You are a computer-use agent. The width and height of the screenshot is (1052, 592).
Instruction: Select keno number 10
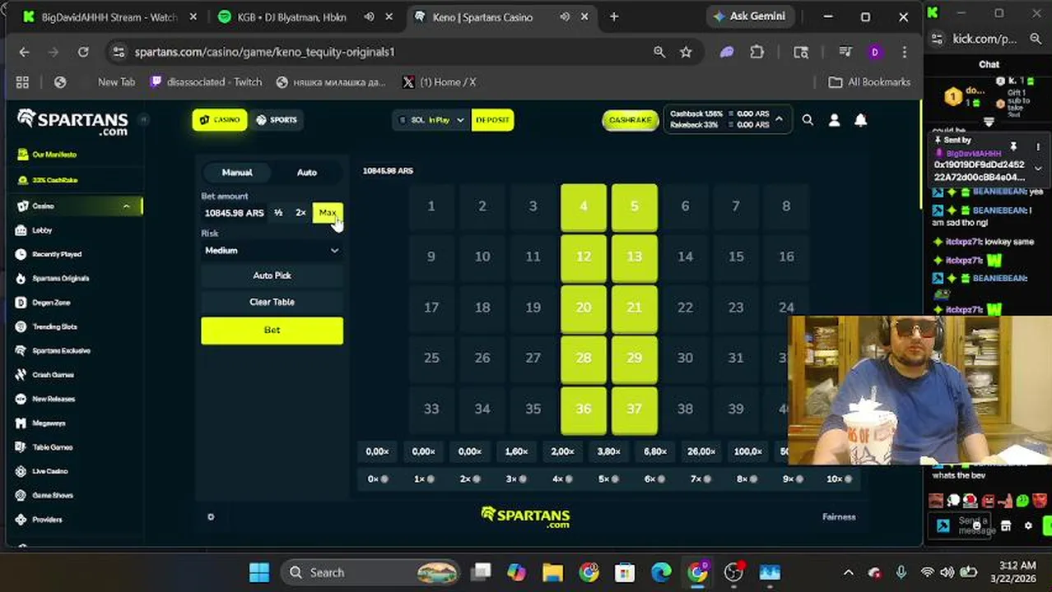pyautogui.click(x=482, y=257)
